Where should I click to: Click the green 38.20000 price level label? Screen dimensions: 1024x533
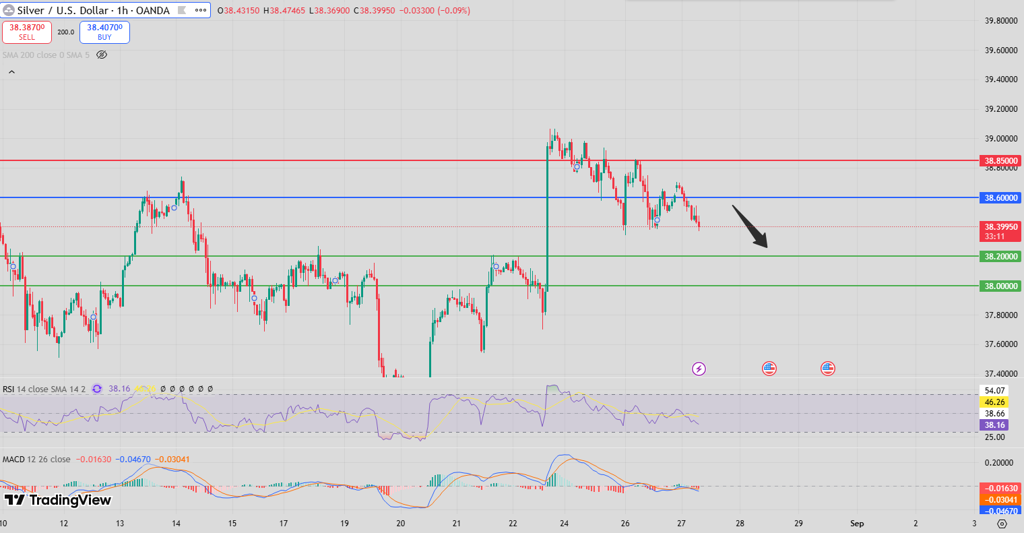(1002, 256)
